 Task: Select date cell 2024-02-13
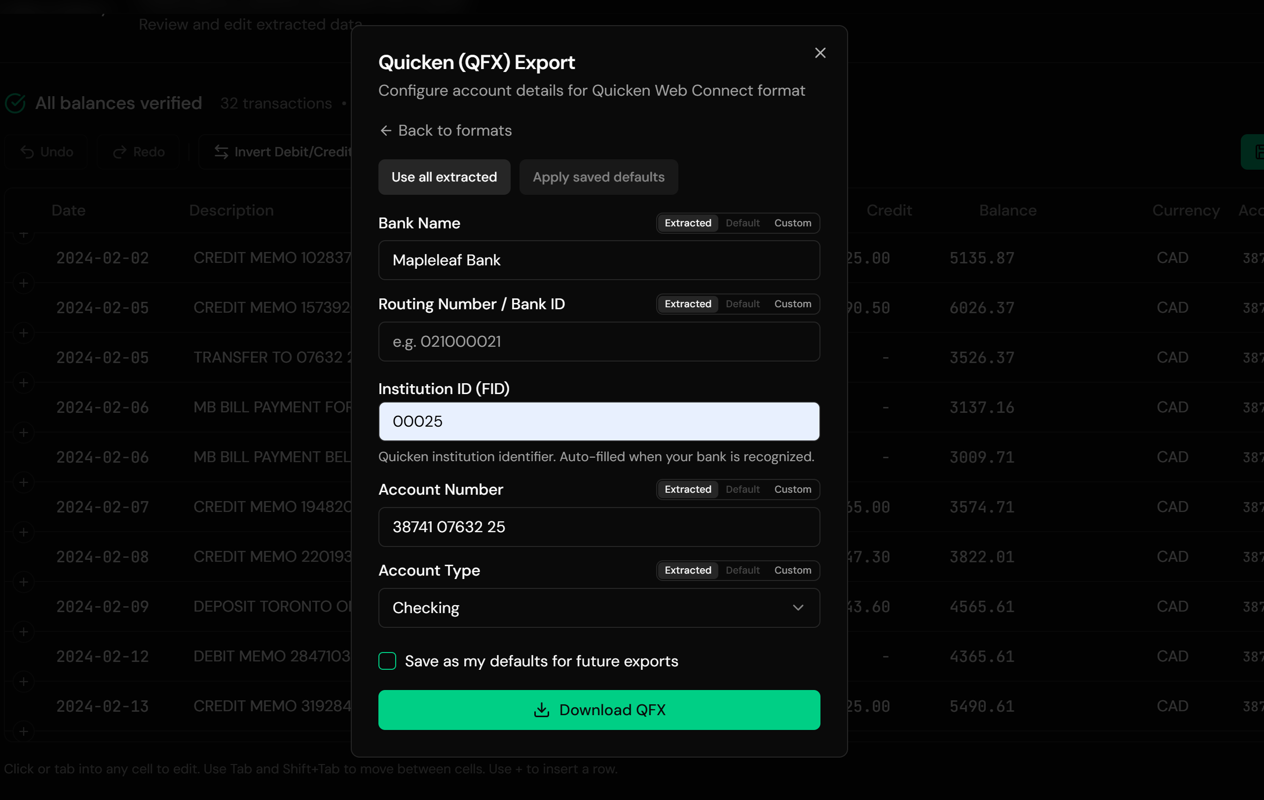click(102, 706)
